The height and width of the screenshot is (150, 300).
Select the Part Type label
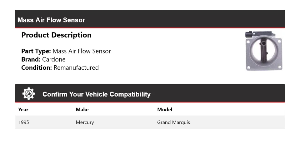pyautogui.click(x=36, y=51)
